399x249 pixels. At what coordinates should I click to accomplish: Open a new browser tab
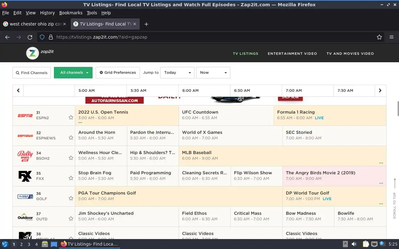pyautogui.click(x=146, y=24)
